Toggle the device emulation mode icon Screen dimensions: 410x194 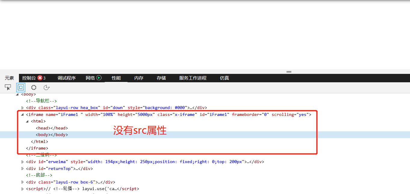click(20, 87)
